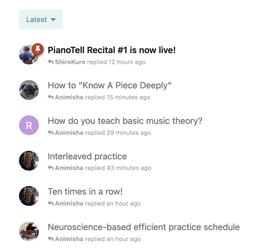Jump to Animisha's reply from 15 minutes ago
The width and height of the screenshot is (265, 251).
click(x=102, y=97)
